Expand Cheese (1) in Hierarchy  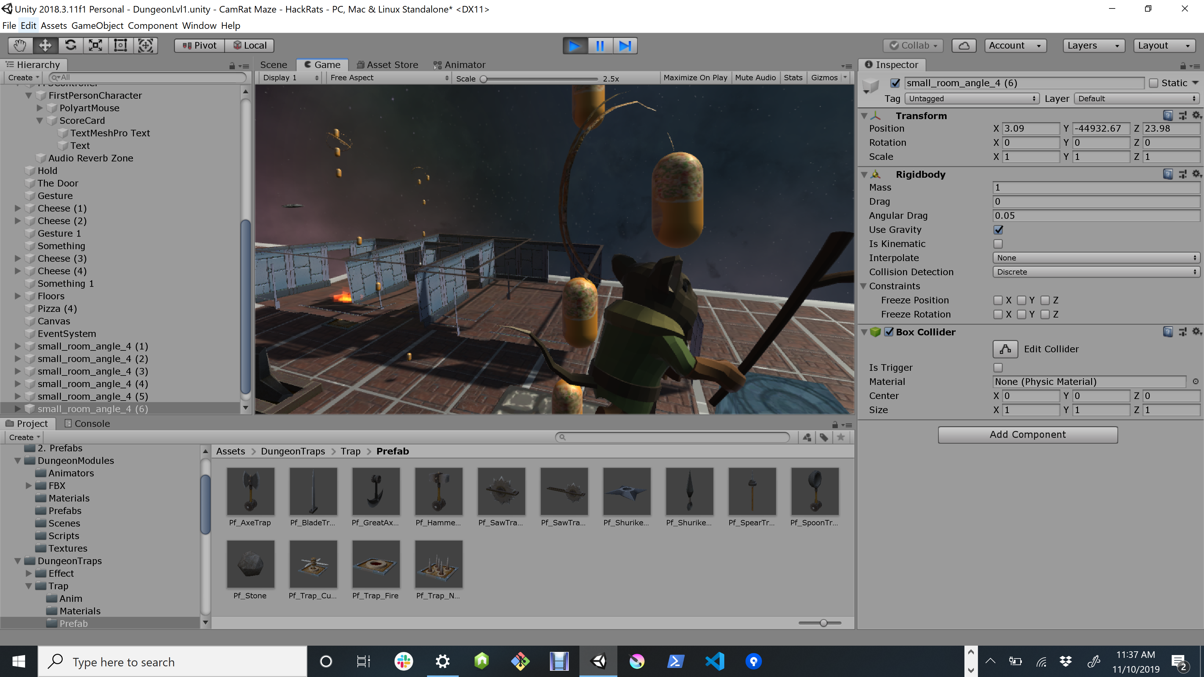coord(17,208)
